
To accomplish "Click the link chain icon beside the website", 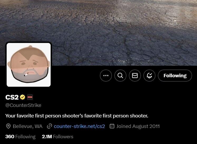I will (x=50, y=126).
